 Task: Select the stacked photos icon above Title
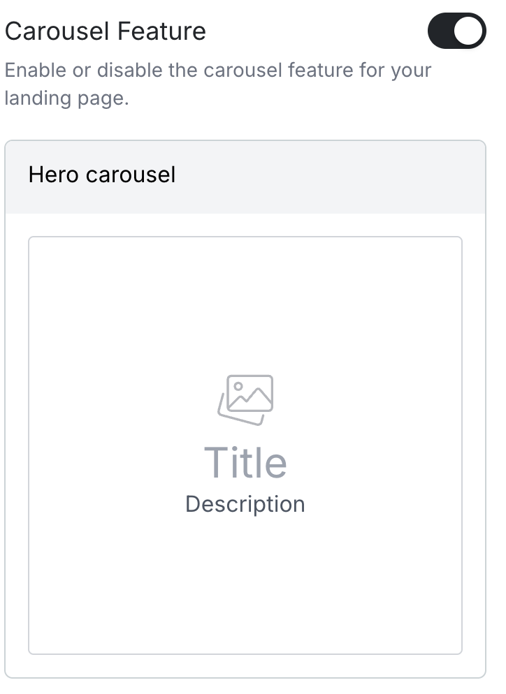[x=245, y=399]
